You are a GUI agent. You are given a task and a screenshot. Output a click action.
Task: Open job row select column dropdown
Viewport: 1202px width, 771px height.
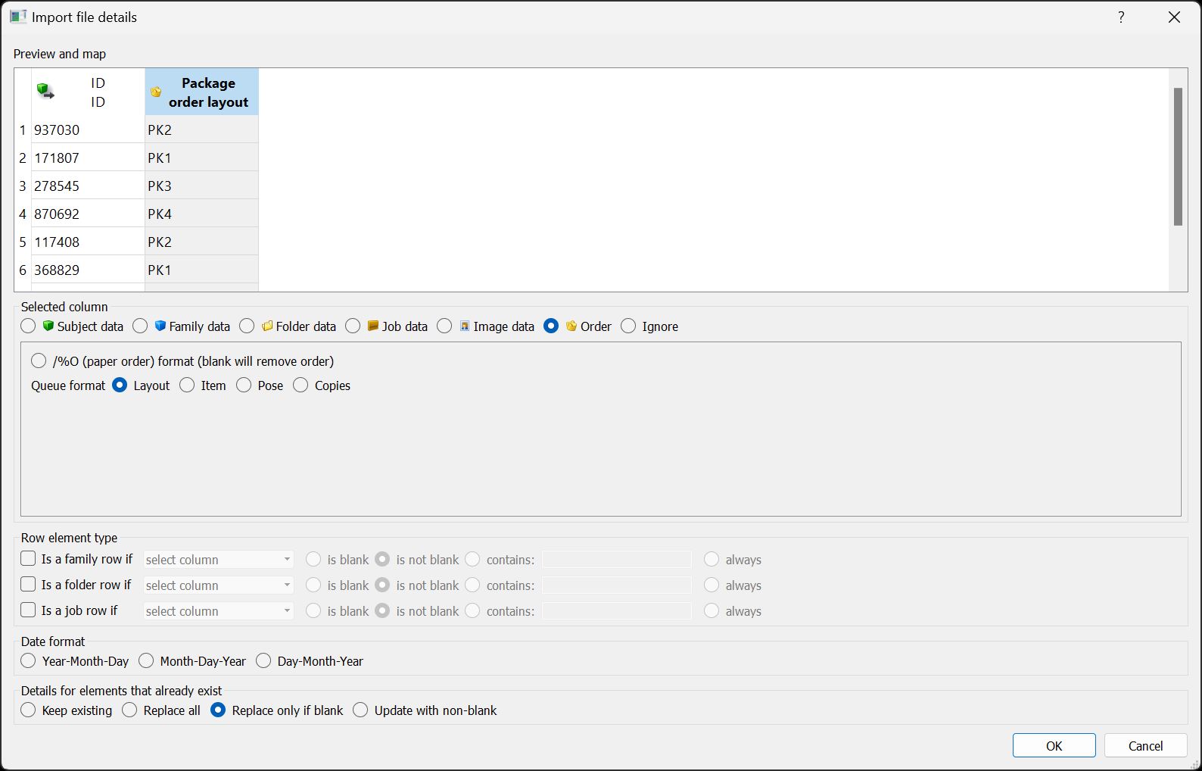(218, 610)
